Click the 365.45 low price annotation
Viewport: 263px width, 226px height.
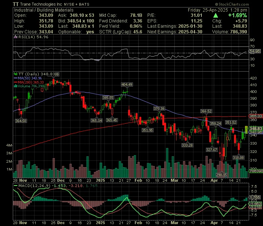pyautogui.click(x=112, y=120)
